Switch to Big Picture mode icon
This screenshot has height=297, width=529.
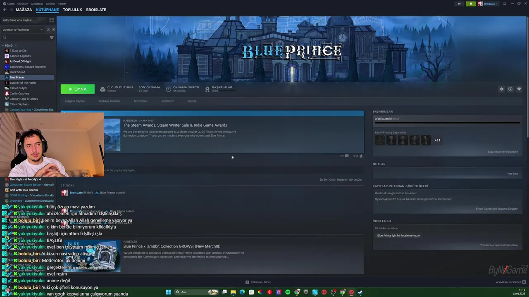pyautogui.click(x=505, y=4)
